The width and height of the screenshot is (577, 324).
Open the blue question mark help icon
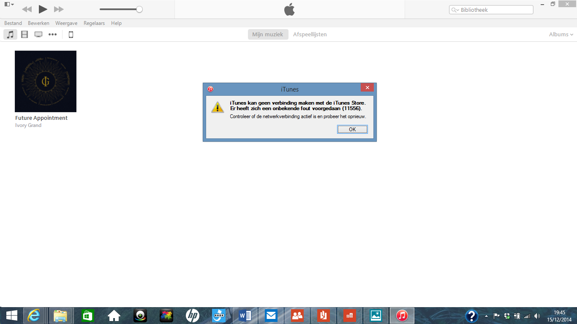471,316
